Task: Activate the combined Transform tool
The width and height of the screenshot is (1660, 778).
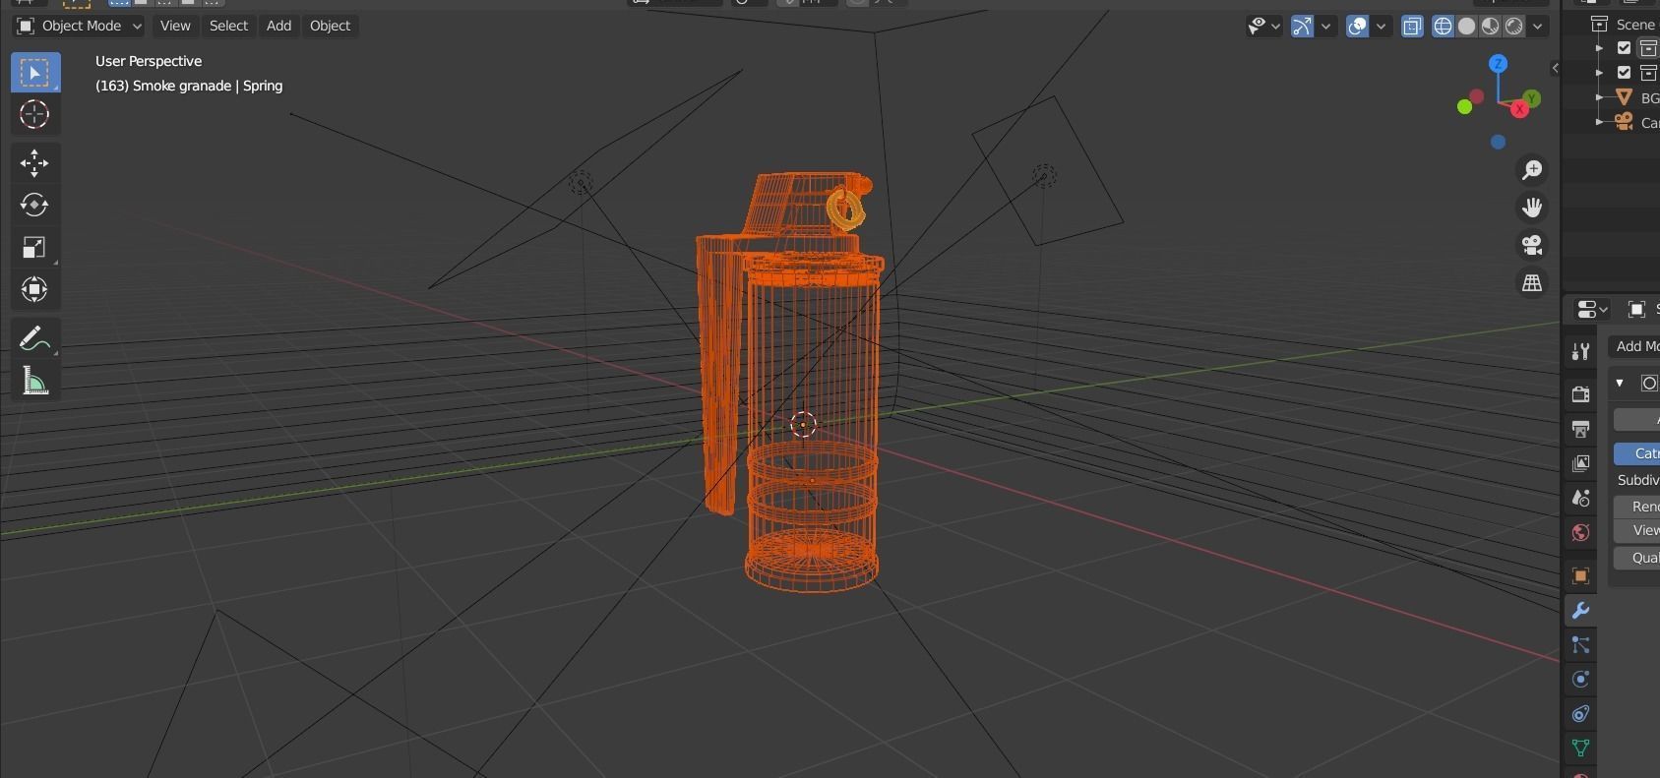Action: click(x=35, y=289)
